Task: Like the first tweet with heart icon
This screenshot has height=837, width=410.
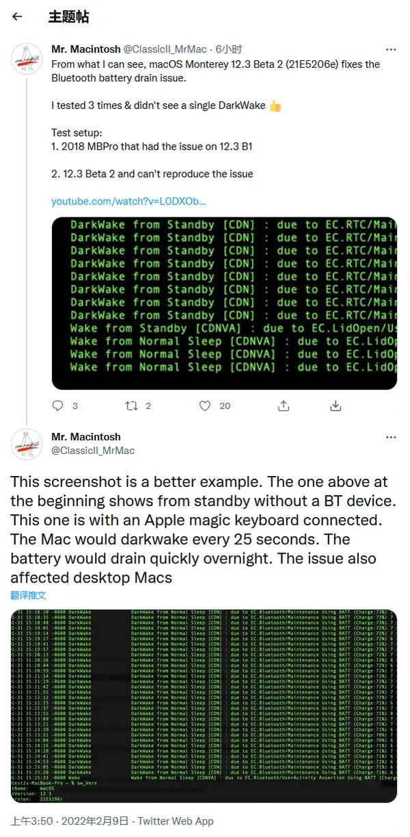Action: tap(205, 406)
